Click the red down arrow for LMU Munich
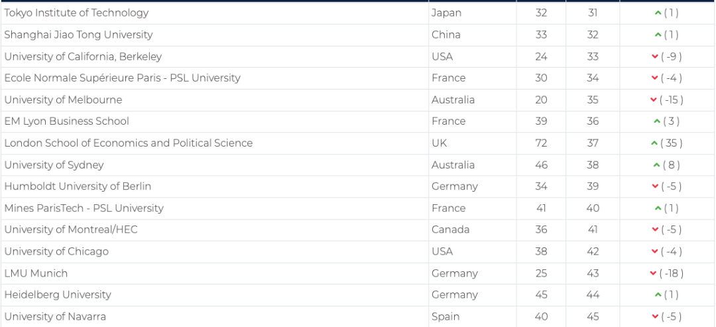This screenshot has height=327, width=716. click(x=654, y=273)
